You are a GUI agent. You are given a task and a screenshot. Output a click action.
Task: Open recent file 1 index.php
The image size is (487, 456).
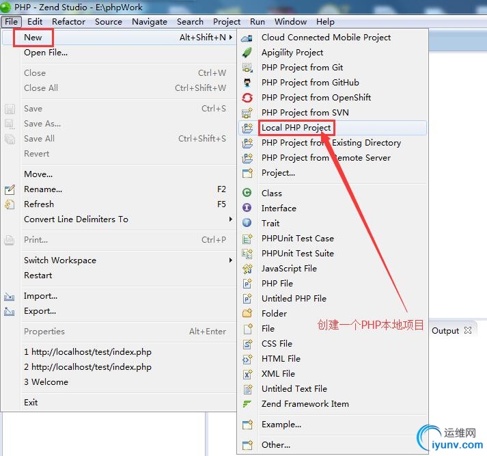pos(119,352)
